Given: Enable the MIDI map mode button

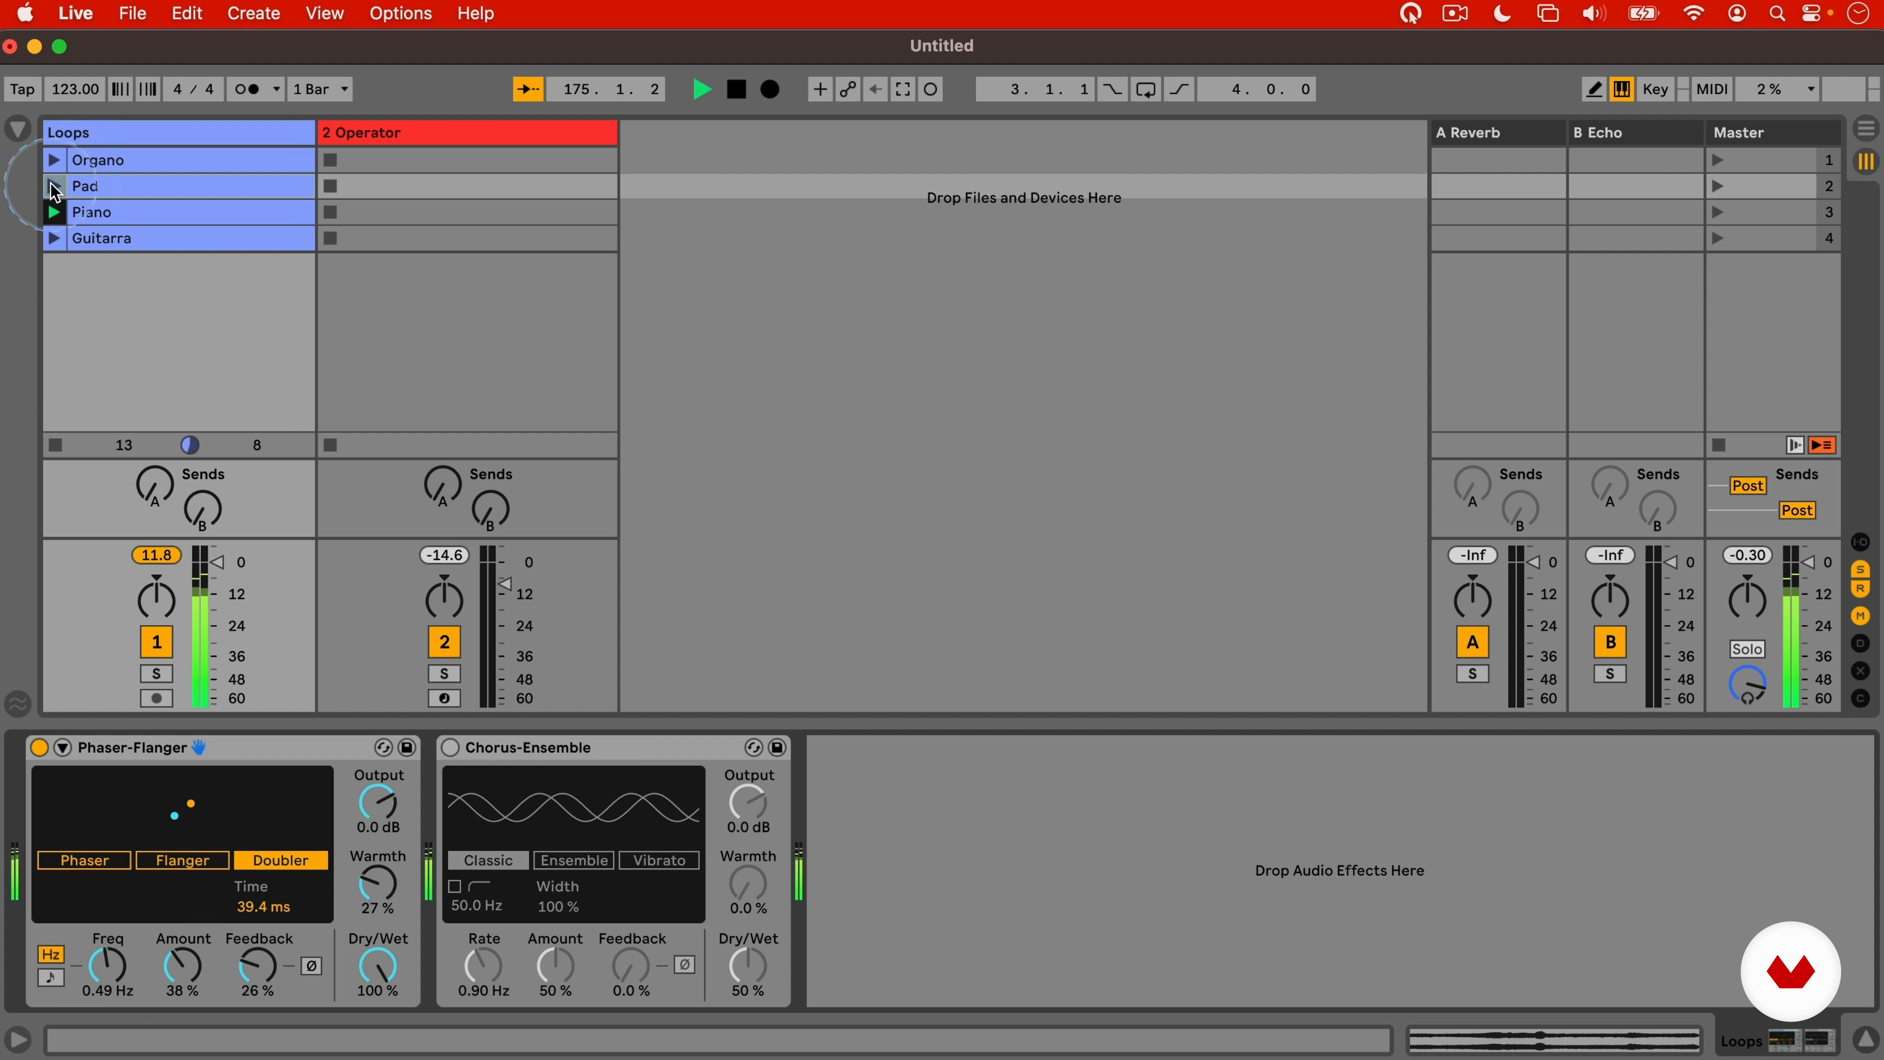Looking at the screenshot, I should (x=1711, y=89).
